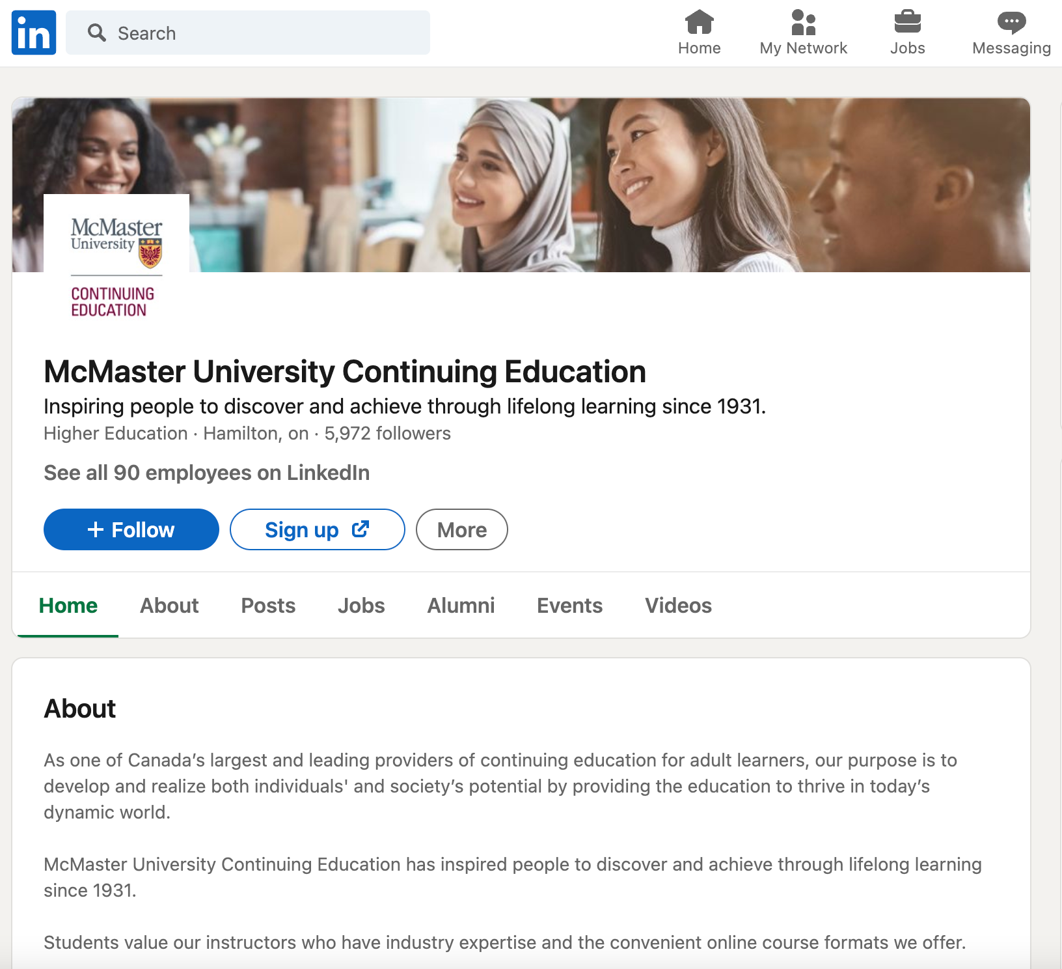Open Messaging speech bubble icon

[x=1012, y=23]
